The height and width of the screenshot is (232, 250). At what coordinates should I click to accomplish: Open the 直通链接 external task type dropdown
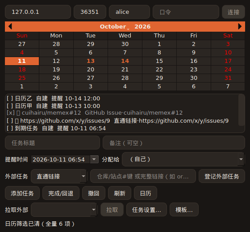pos(59,176)
